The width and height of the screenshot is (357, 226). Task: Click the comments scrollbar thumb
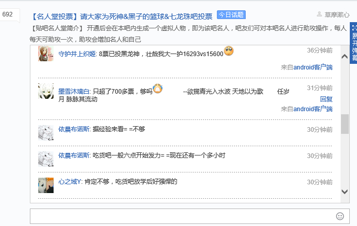pos(345,124)
